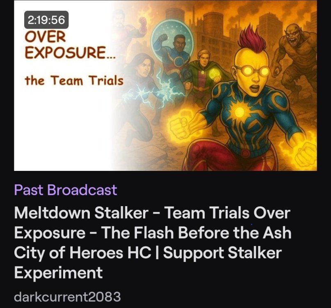Click the red-suited flying hero

(x=129, y=28)
